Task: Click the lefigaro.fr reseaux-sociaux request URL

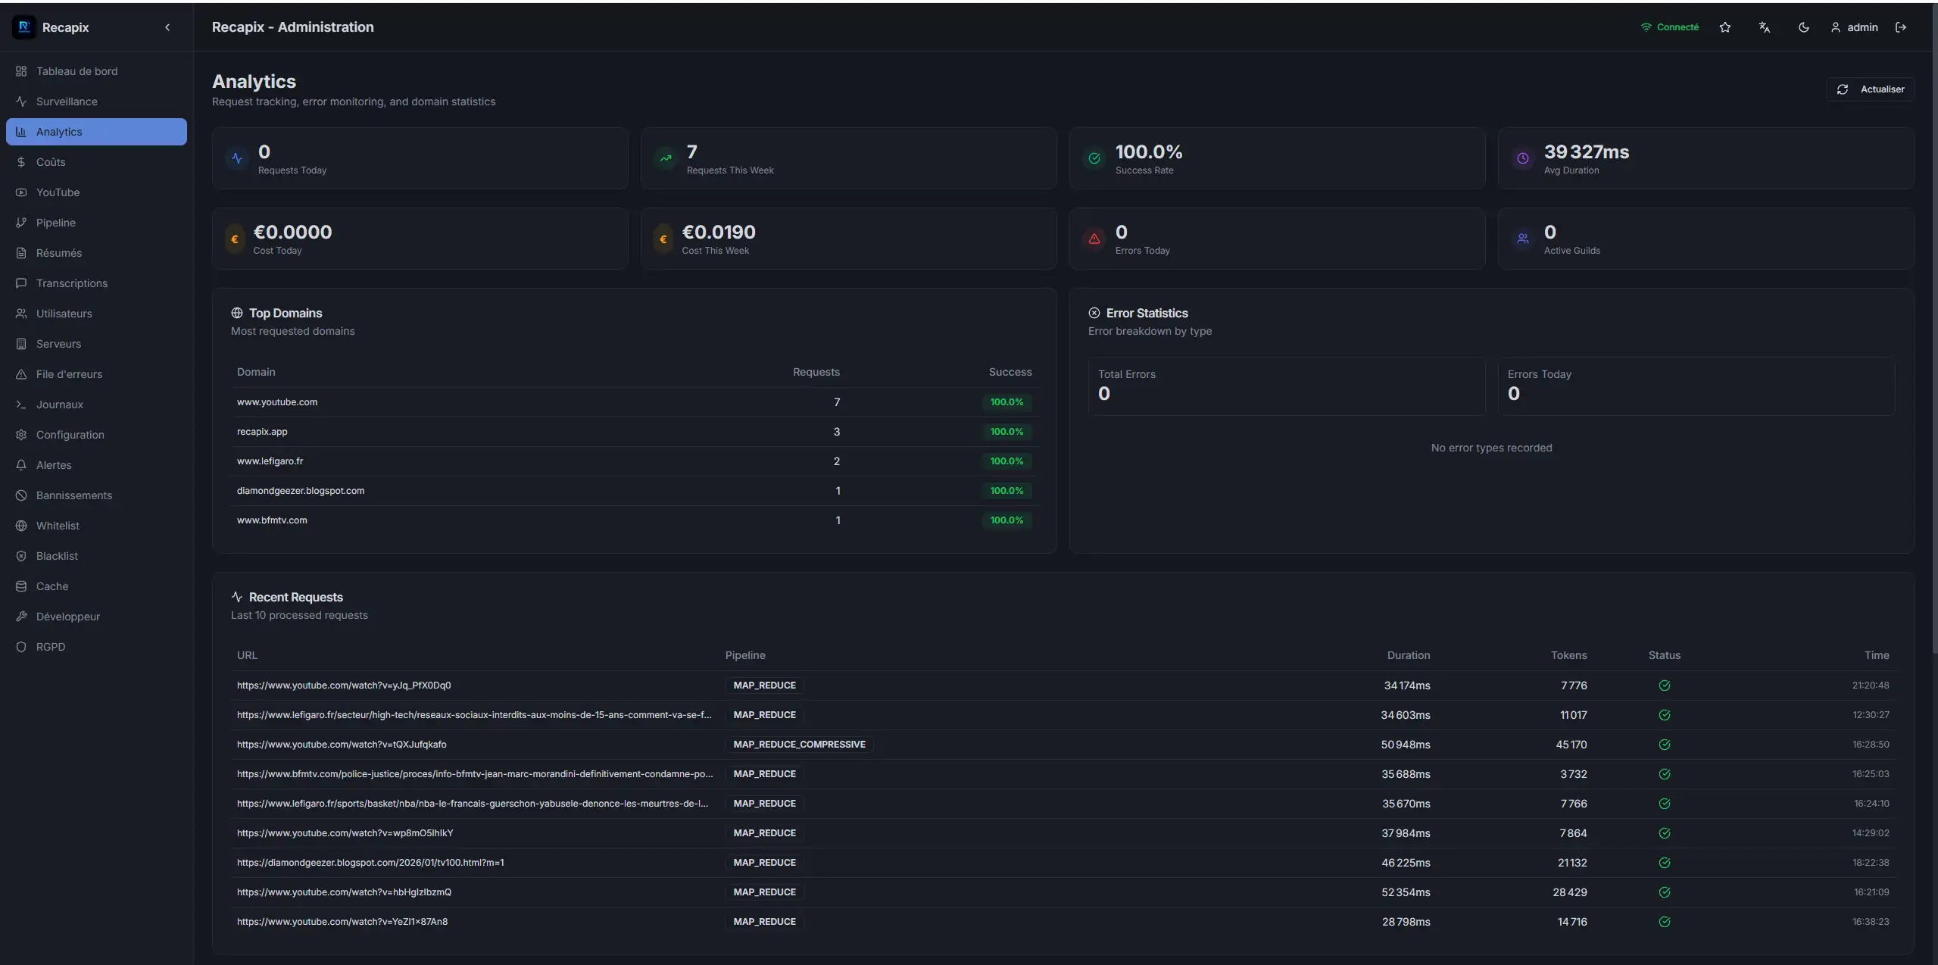Action: [x=473, y=715]
